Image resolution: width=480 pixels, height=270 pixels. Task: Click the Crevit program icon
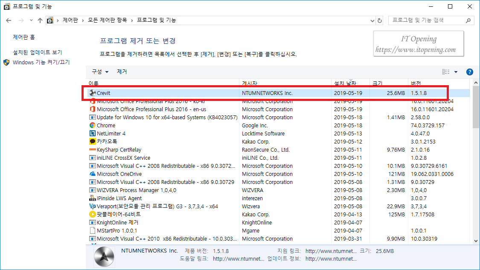[93, 93]
